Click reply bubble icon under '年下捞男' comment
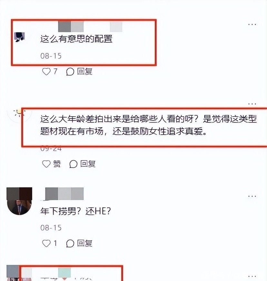 coord(70,243)
